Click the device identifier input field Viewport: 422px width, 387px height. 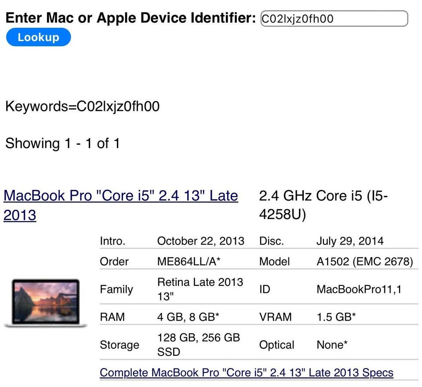pyautogui.click(x=334, y=19)
